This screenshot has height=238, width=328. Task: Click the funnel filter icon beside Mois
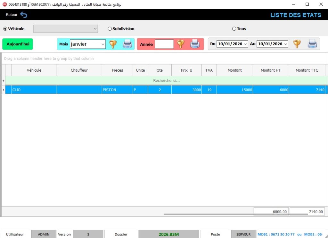click(113, 44)
